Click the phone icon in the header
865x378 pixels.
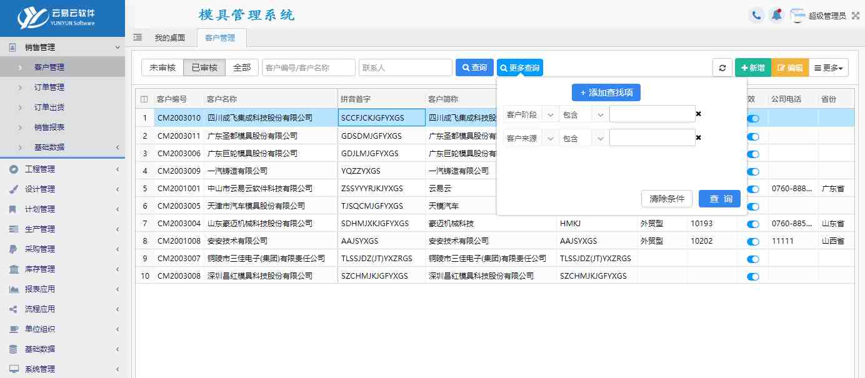point(757,16)
